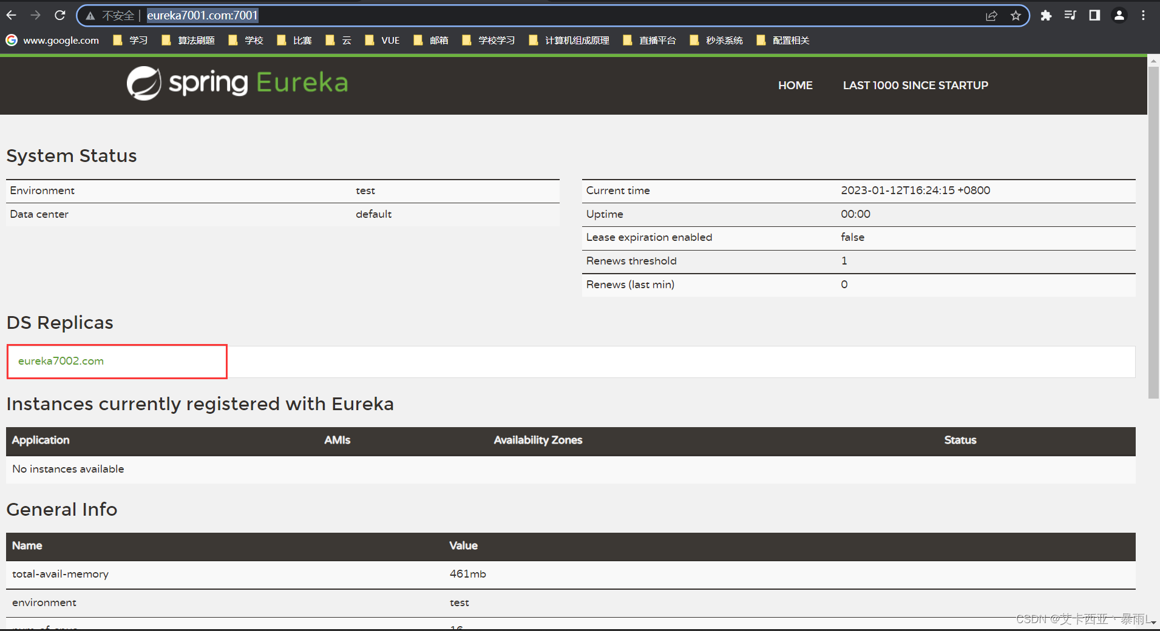Open the 计算机组成原理 bookmark folder
Viewport: 1160px width, 631px height.
coord(569,40)
